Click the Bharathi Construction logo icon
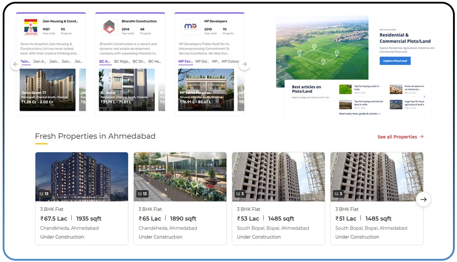 tap(110, 26)
